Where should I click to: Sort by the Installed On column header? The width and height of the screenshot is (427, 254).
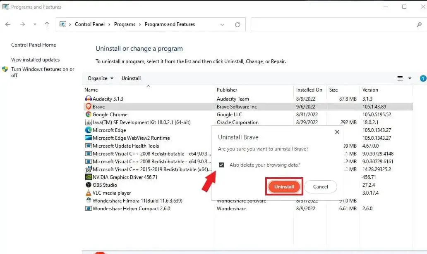click(x=310, y=90)
